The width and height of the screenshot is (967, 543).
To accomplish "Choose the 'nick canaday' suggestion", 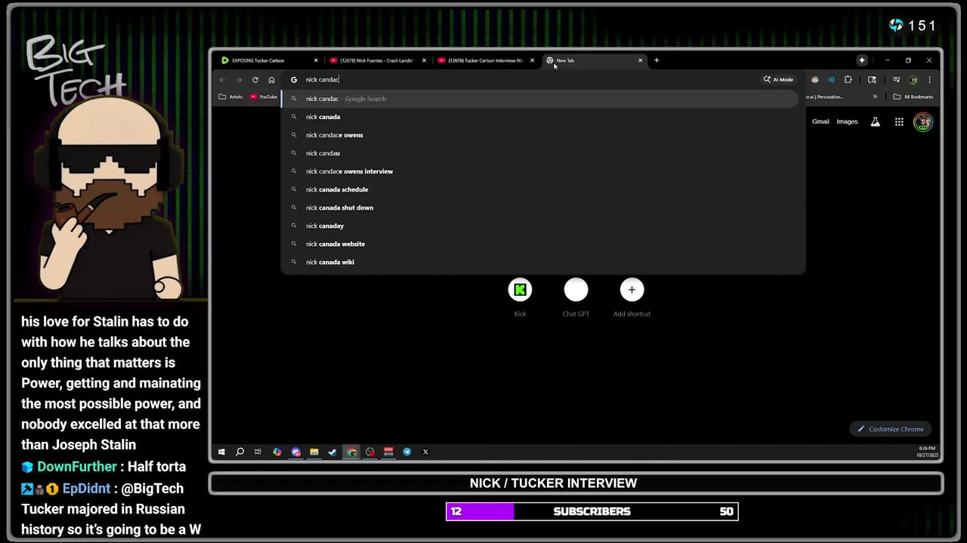I will point(540,225).
